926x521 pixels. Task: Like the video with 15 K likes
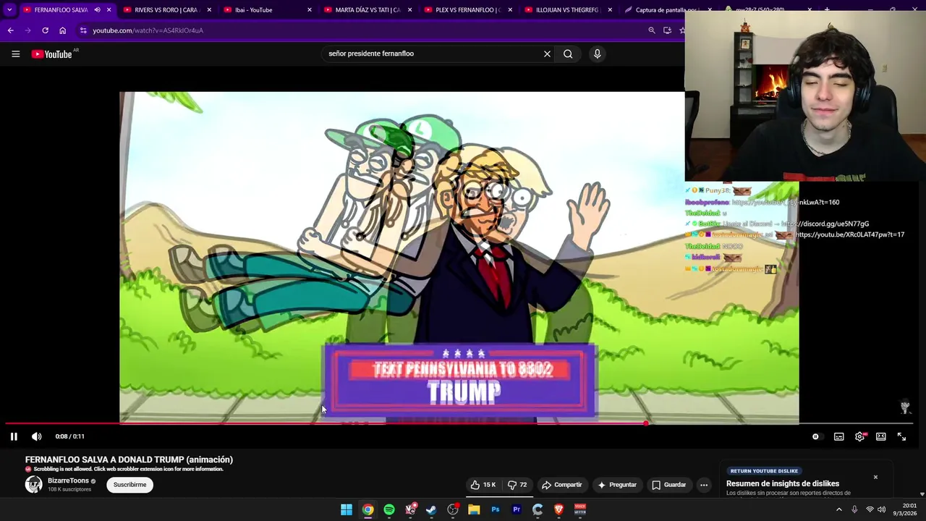(483, 485)
